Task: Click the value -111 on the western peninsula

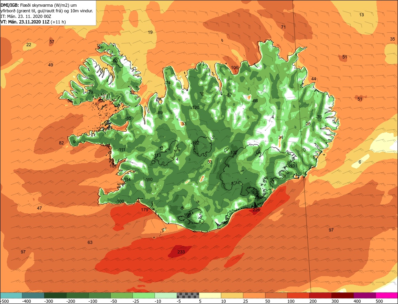Action: pyautogui.click(x=121, y=150)
